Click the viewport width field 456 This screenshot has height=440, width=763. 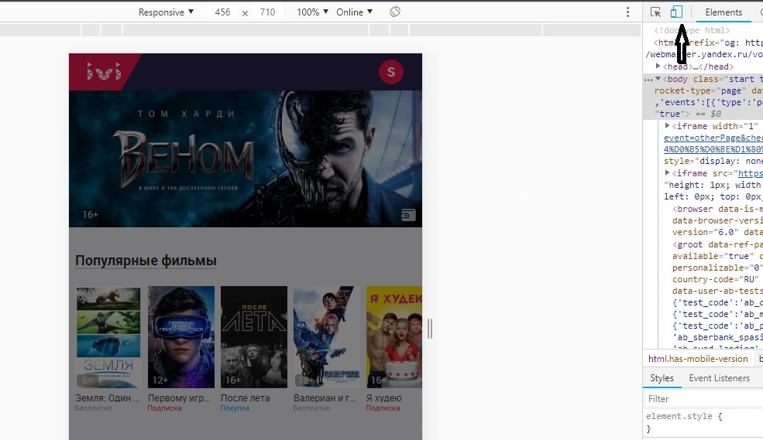click(222, 12)
